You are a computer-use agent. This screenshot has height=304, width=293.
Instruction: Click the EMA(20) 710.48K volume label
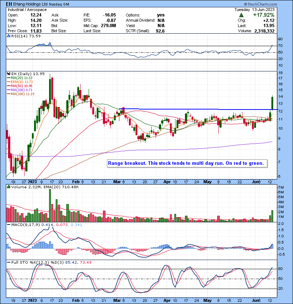pos(61,187)
